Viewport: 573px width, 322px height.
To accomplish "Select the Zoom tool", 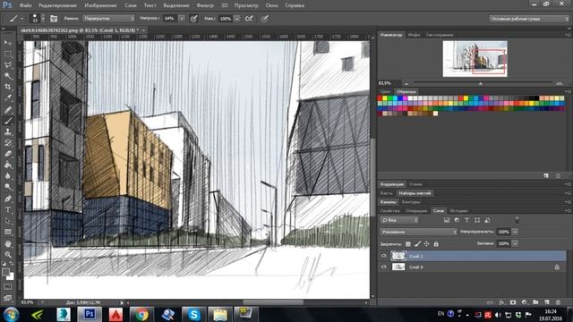I will (8, 254).
